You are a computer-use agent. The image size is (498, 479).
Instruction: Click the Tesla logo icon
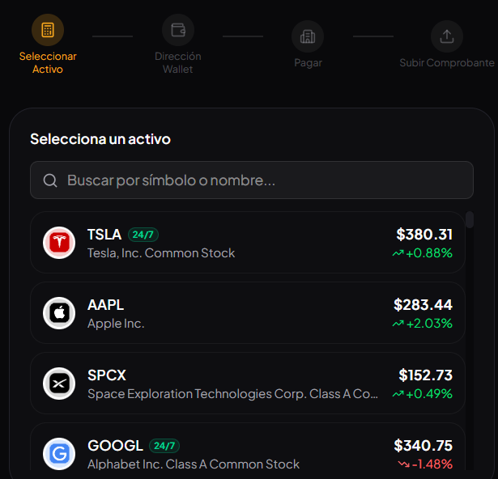[x=59, y=243]
